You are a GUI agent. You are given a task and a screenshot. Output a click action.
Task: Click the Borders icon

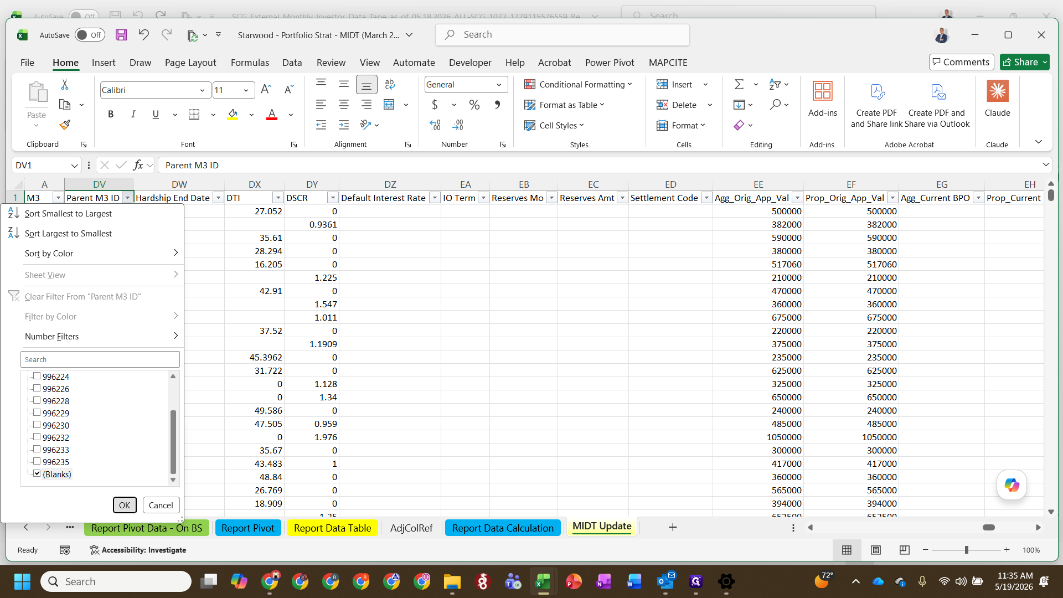pyautogui.click(x=194, y=114)
